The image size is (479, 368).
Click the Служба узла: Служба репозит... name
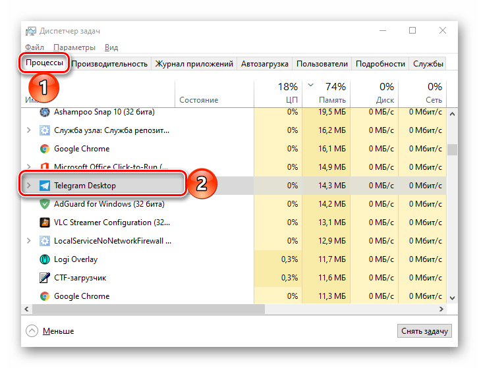click(111, 130)
